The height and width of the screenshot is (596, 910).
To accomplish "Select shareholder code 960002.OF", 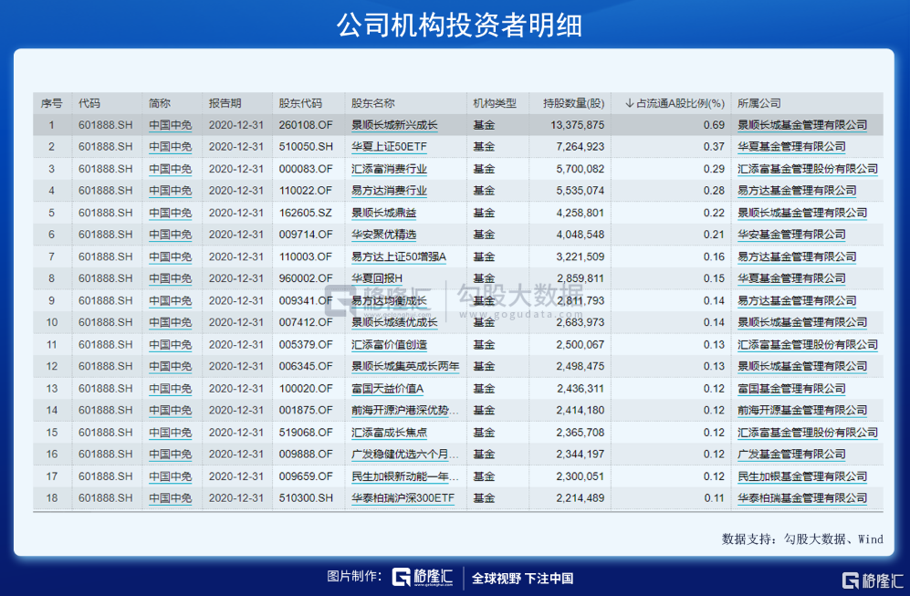I will [306, 278].
